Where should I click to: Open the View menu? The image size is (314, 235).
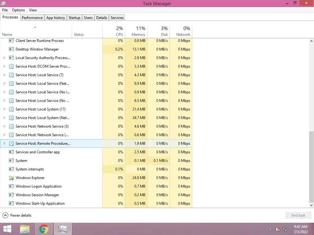[x=33, y=10]
